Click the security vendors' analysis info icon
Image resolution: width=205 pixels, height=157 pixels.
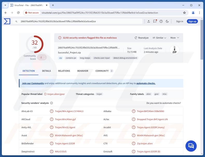(51, 103)
